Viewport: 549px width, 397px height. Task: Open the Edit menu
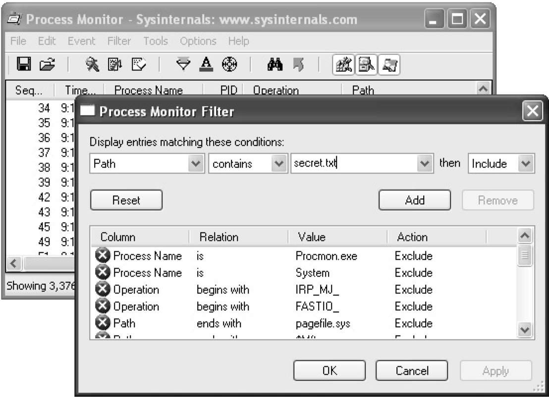[x=47, y=41]
